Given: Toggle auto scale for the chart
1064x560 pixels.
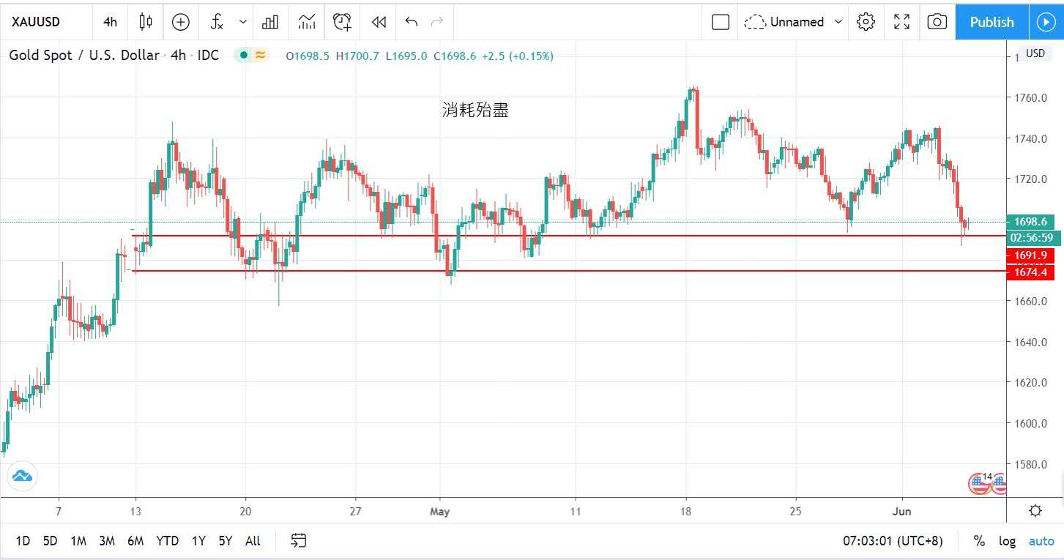Looking at the screenshot, I should click(x=1041, y=541).
